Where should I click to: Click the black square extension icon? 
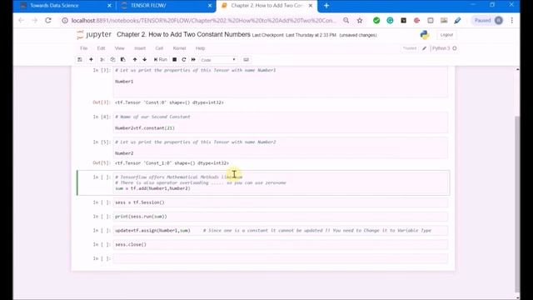pyautogui.click(x=403, y=20)
